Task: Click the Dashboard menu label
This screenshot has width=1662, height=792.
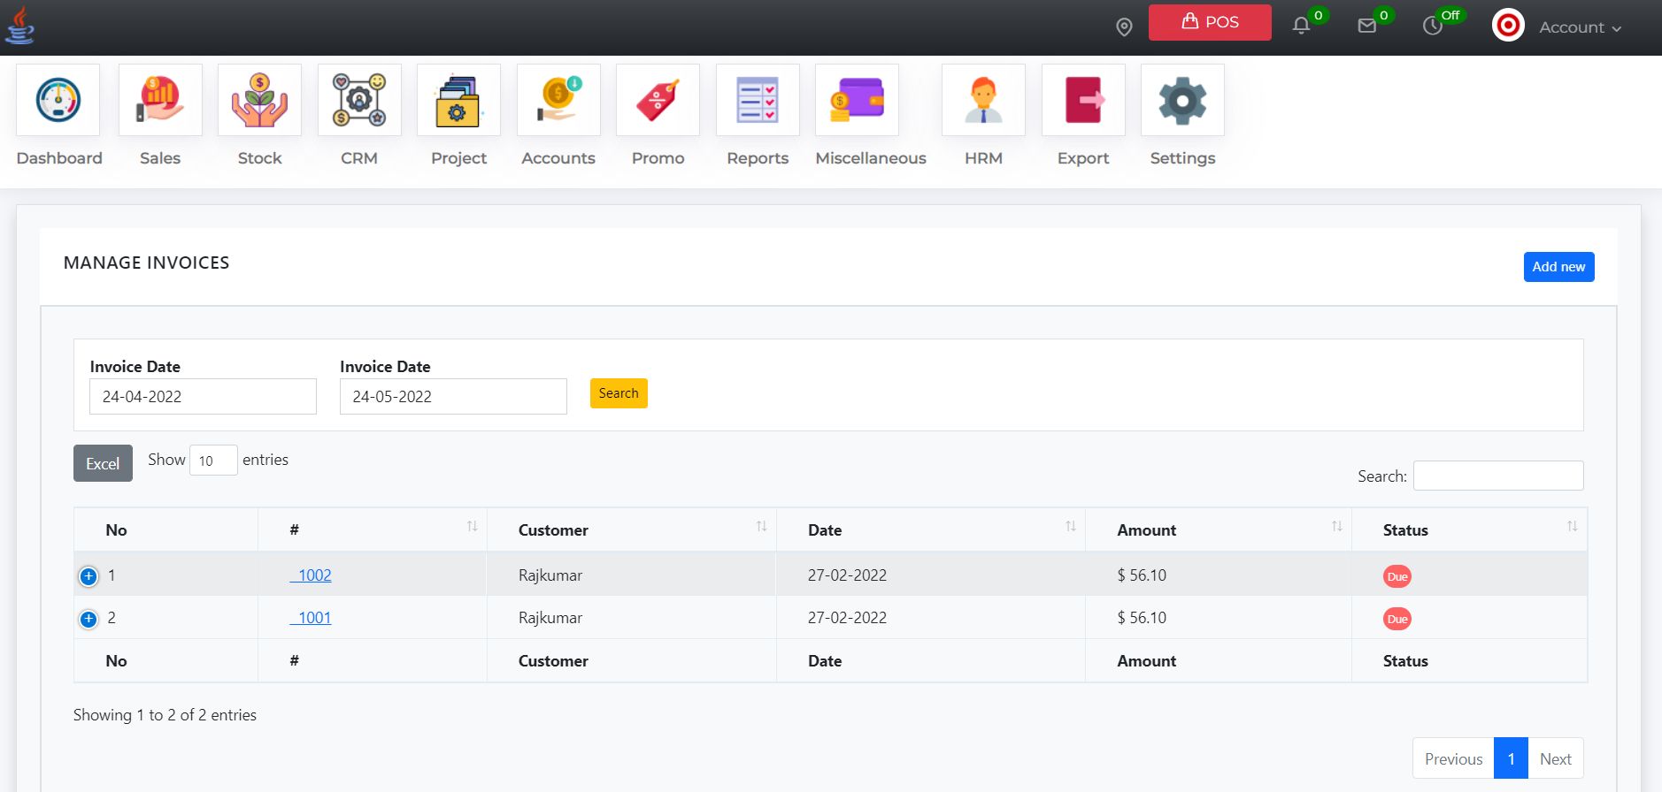Action: coord(59,158)
